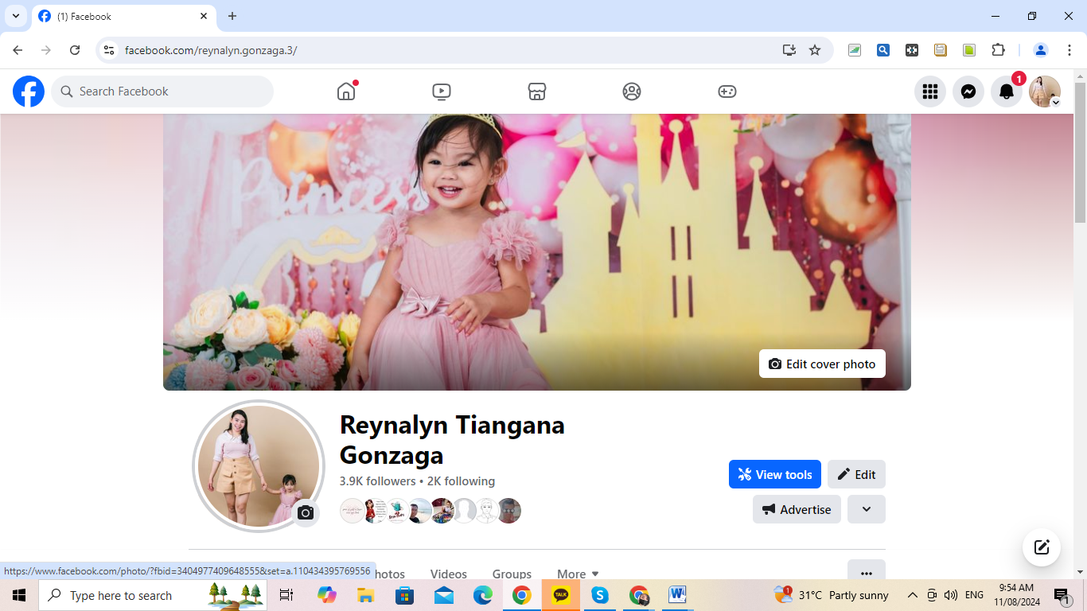Open the Messenger chats icon

click(x=968, y=91)
